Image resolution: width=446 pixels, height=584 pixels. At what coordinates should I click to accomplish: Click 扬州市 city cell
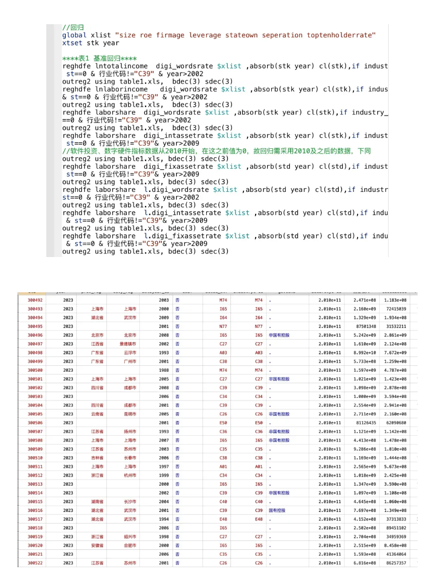[130, 432]
